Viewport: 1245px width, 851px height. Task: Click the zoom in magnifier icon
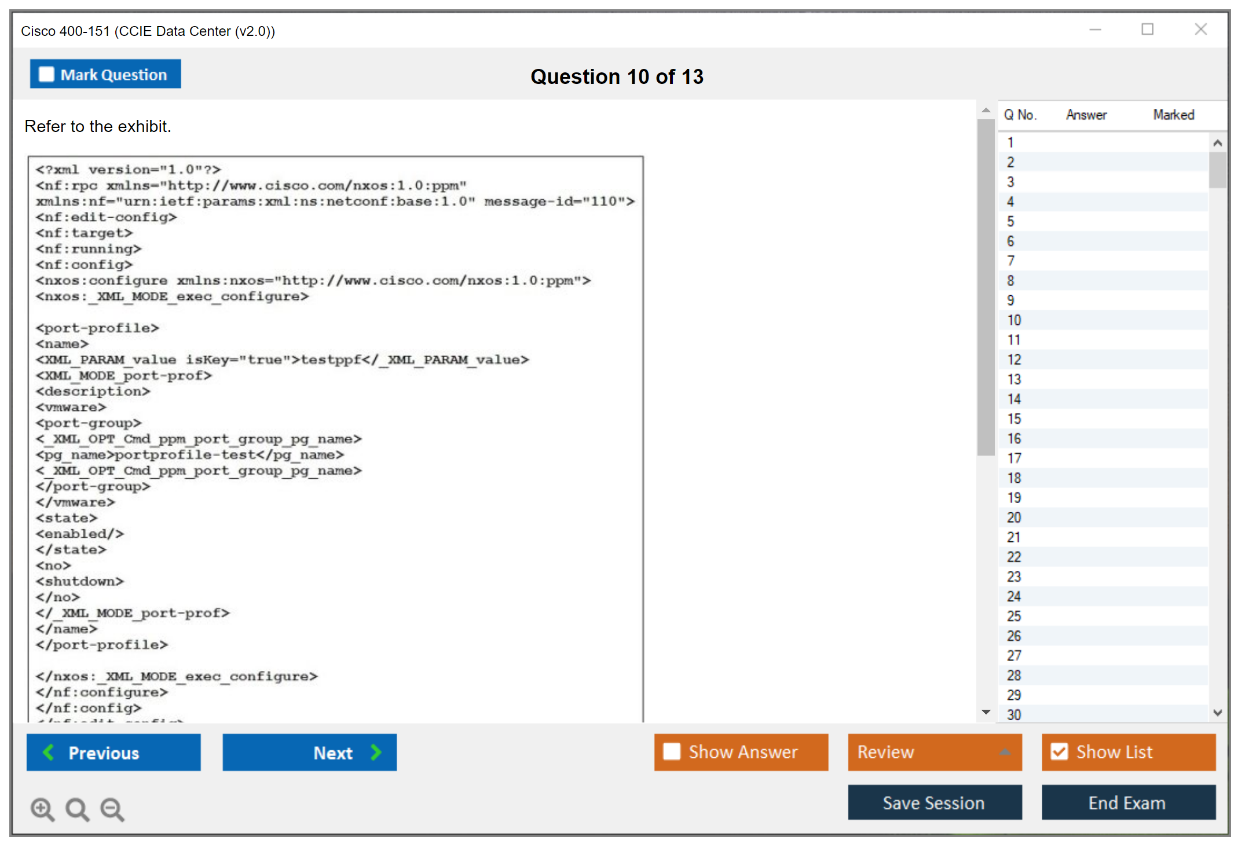[42, 809]
